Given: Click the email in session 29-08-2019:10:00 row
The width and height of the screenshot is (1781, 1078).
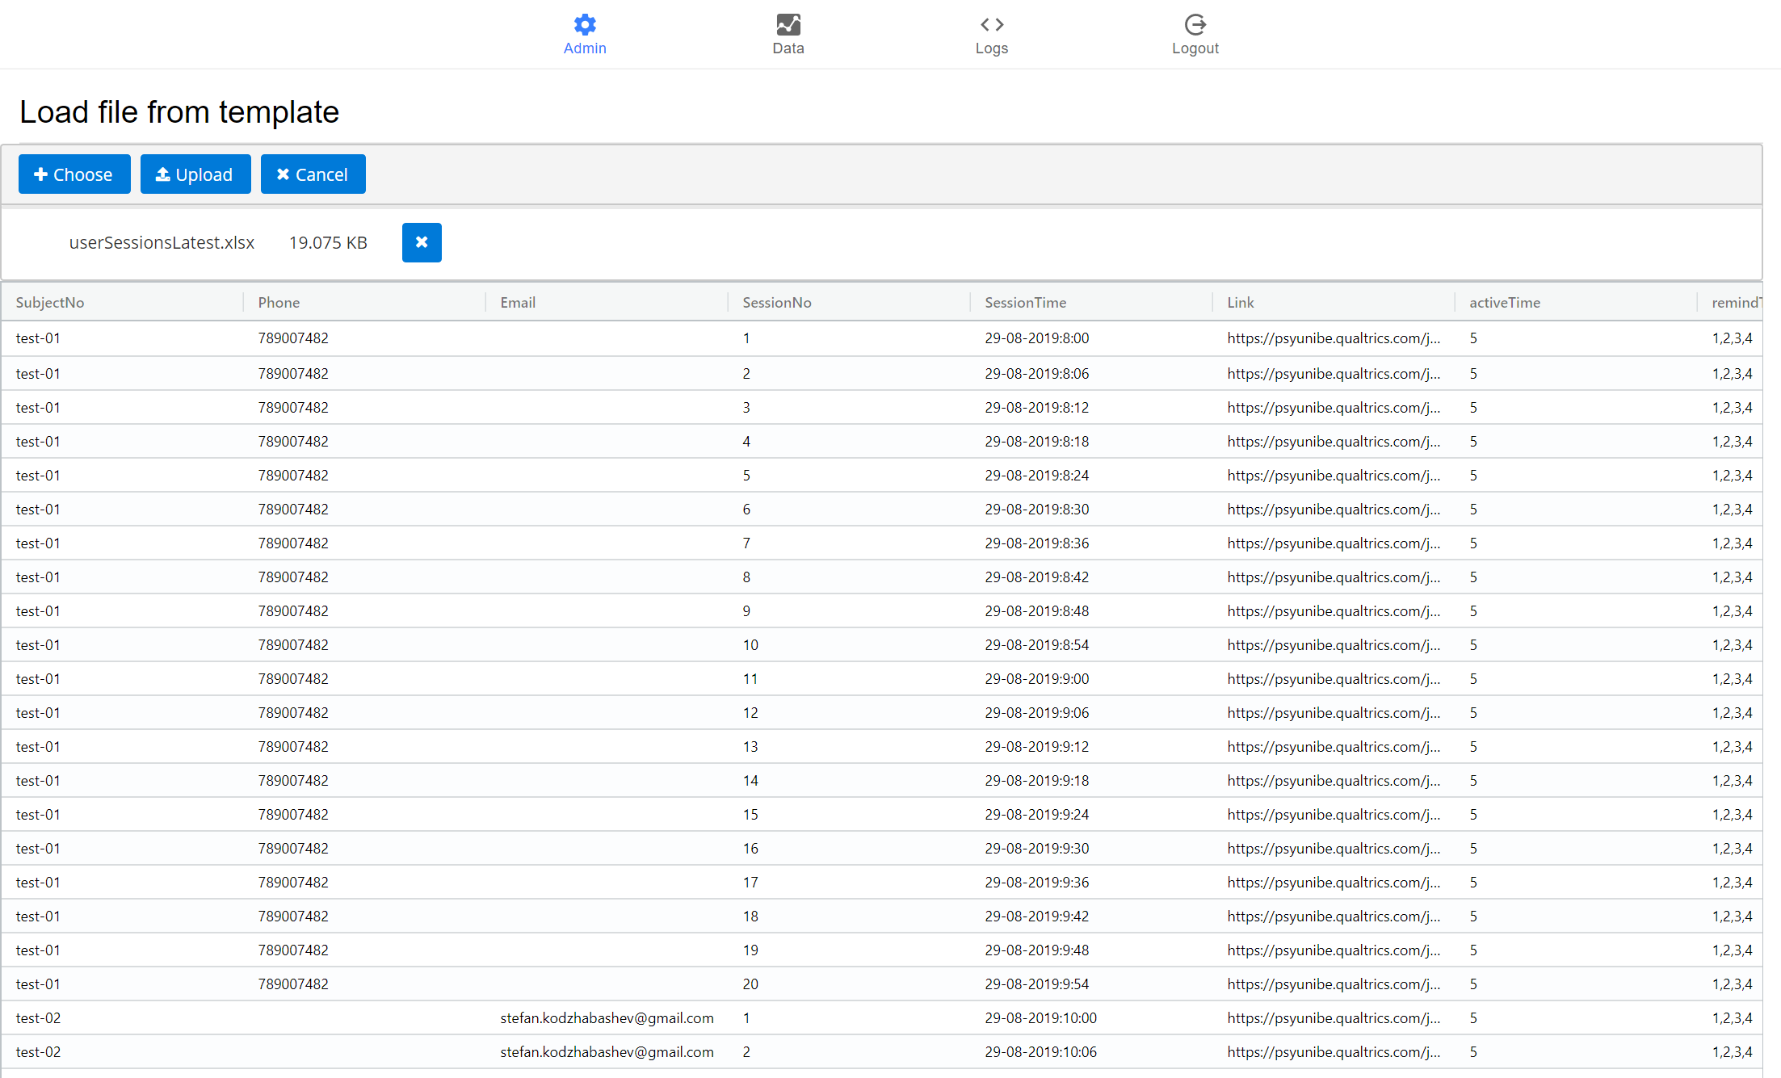Looking at the screenshot, I should (x=607, y=1018).
